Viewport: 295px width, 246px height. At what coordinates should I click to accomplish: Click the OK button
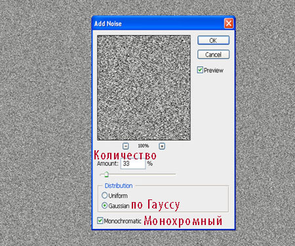(x=213, y=41)
